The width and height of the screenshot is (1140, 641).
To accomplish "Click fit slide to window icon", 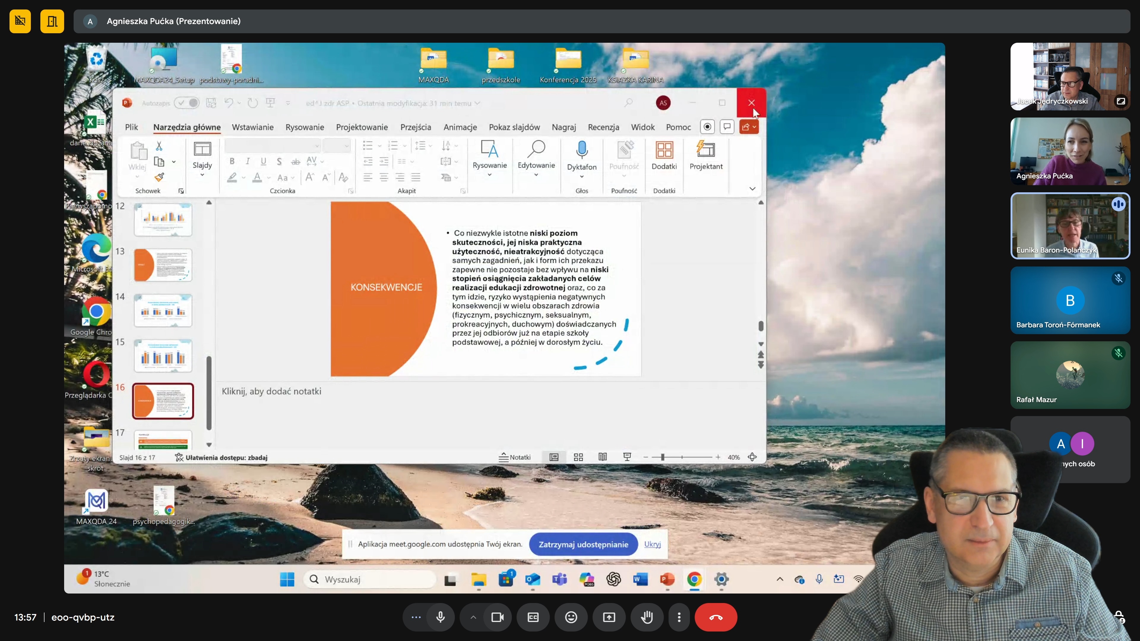I will coord(752,457).
